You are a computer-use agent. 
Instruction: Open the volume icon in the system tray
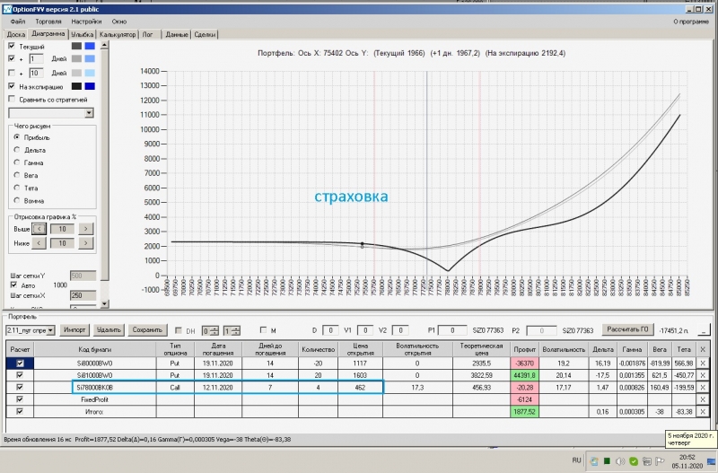[x=620, y=460]
